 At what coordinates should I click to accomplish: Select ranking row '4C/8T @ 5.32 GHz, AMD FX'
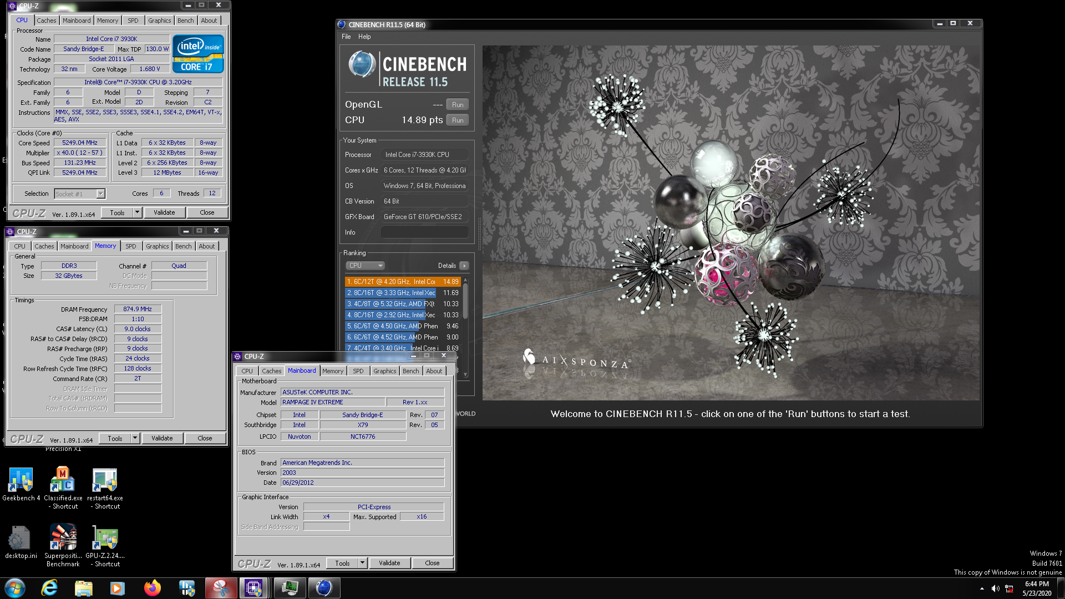[x=403, y=304]
